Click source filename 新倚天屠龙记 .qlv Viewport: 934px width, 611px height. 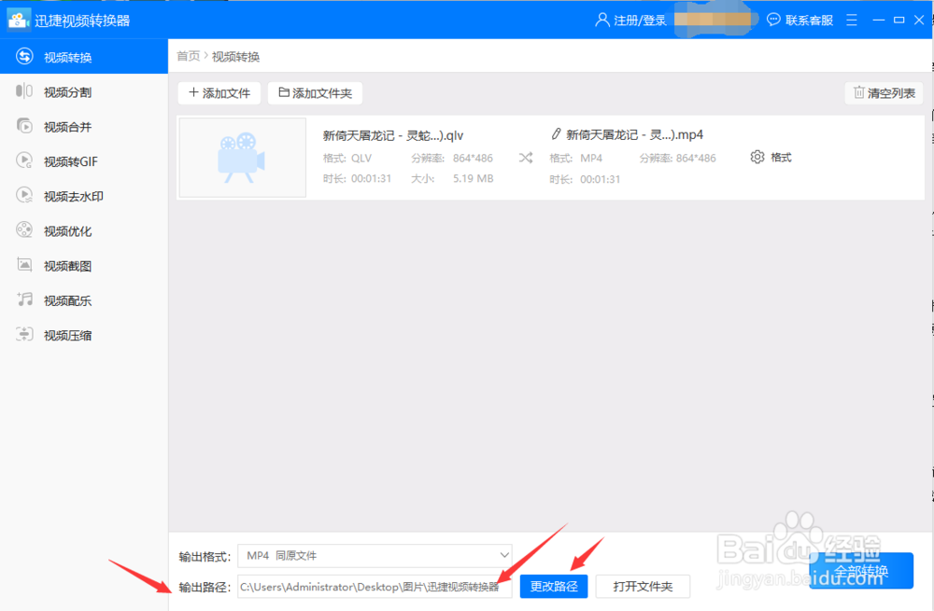393,135
